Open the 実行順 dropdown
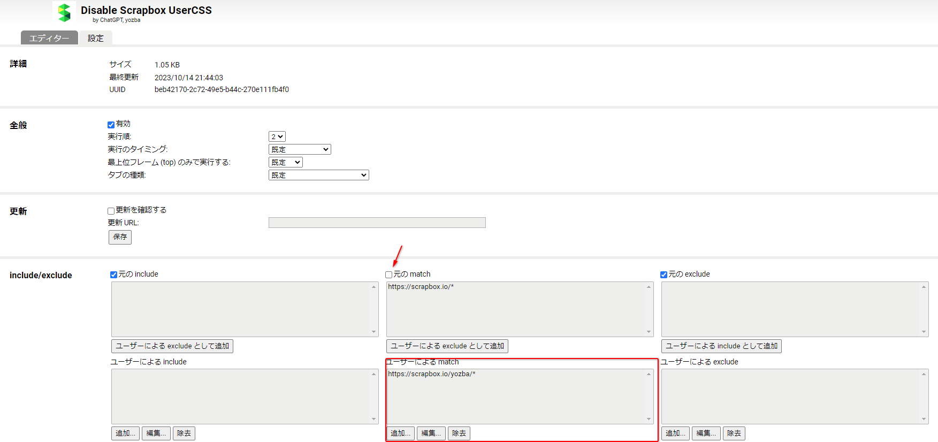 point(277,136)
